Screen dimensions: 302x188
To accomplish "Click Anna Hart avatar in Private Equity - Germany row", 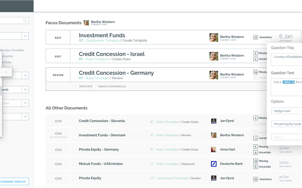I will click(214, 149).
